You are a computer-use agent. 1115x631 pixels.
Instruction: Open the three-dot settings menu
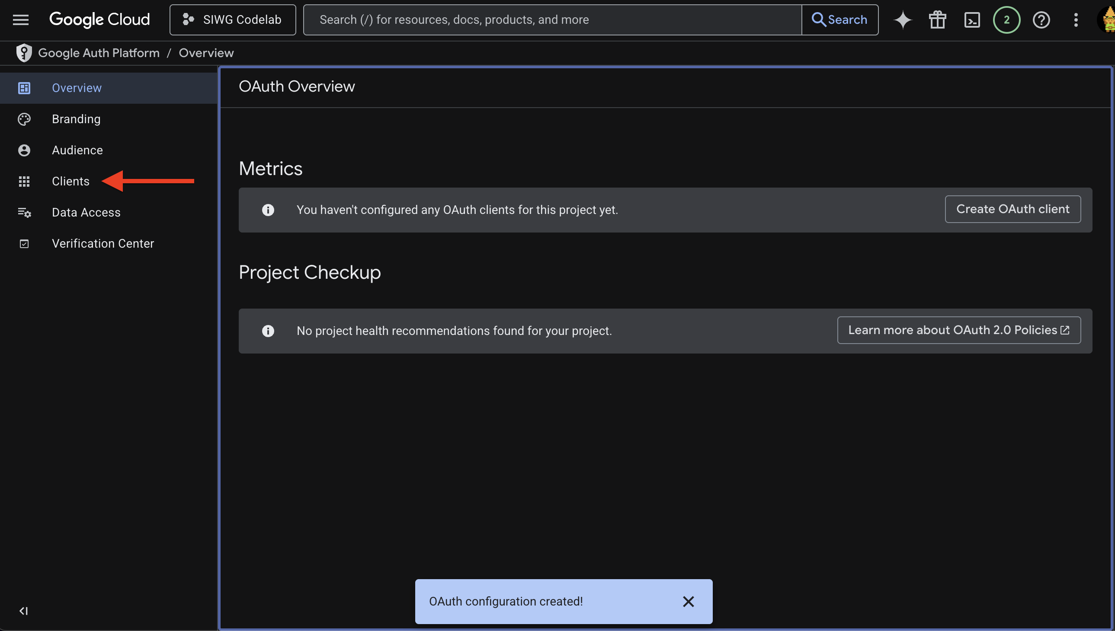1076,19
